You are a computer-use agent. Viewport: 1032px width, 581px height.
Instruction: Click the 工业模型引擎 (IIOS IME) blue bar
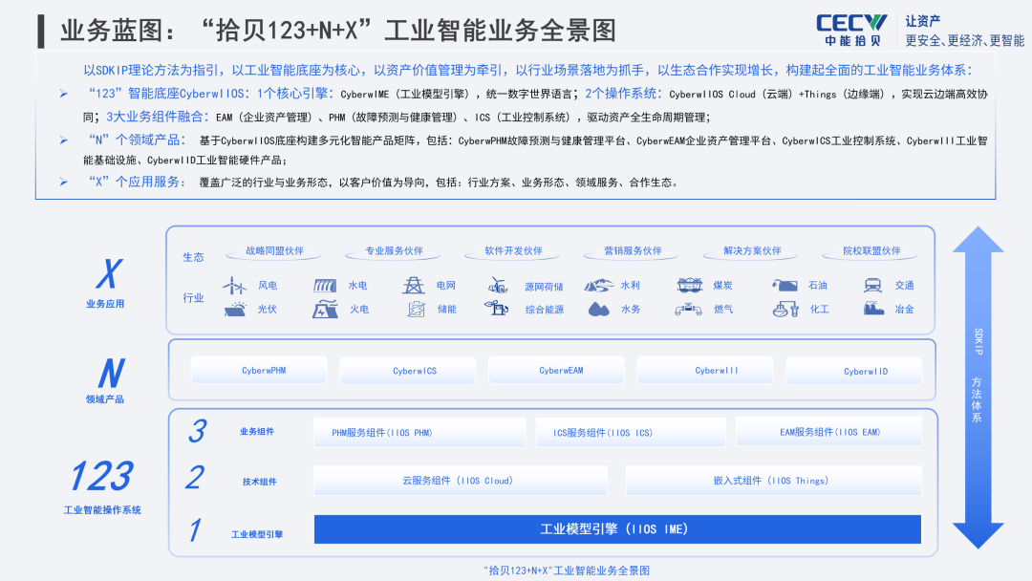[x=617, y=529]
